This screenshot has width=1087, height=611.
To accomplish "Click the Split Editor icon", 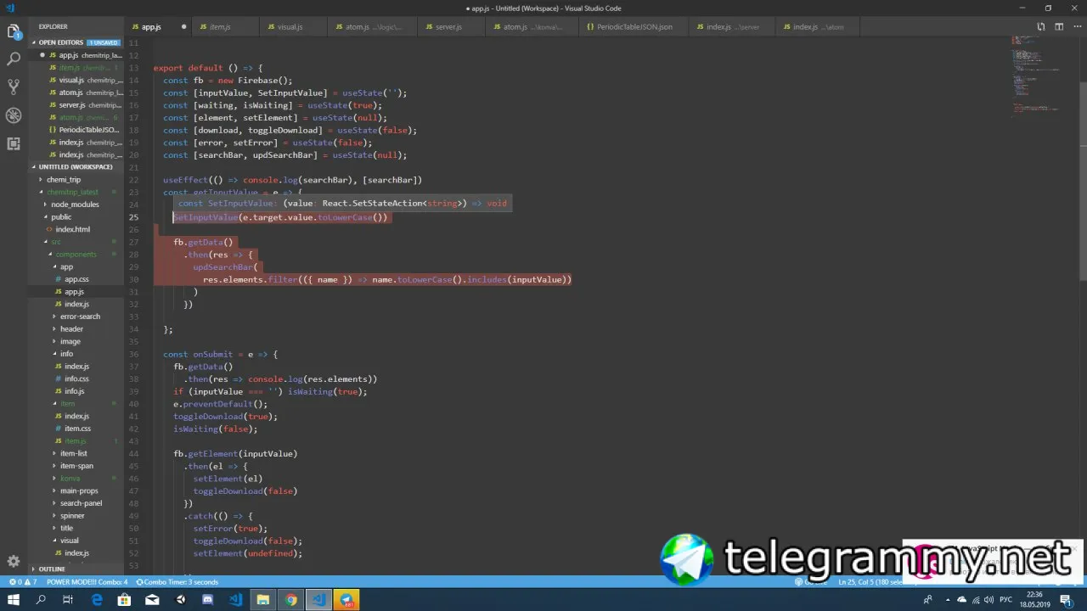I will pyautogui.click(x=1059, y=27).
